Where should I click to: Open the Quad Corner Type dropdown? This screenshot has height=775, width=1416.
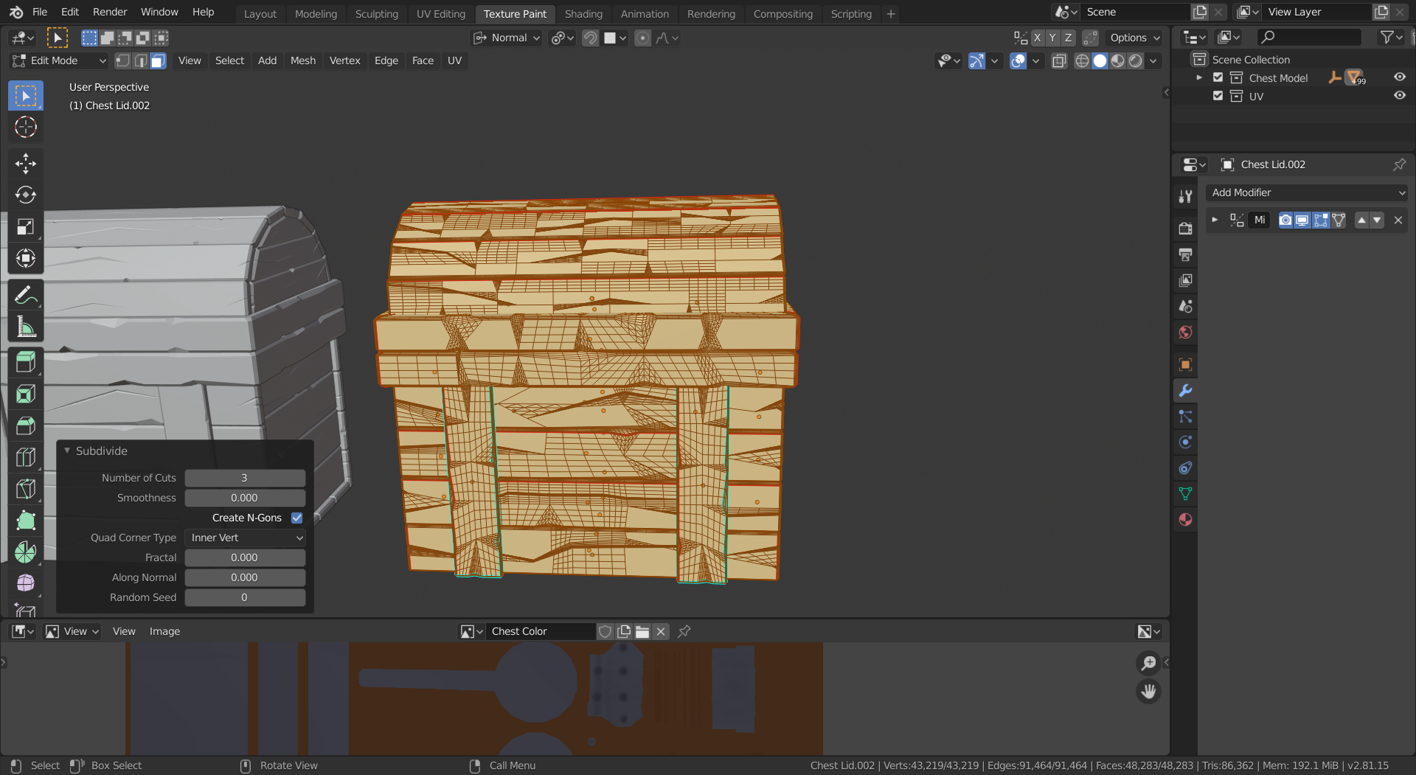pyautogui.click(x=245, y=538)
